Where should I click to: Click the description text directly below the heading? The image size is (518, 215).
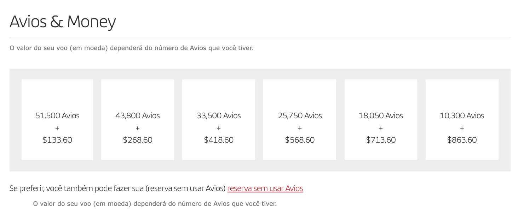131,48
